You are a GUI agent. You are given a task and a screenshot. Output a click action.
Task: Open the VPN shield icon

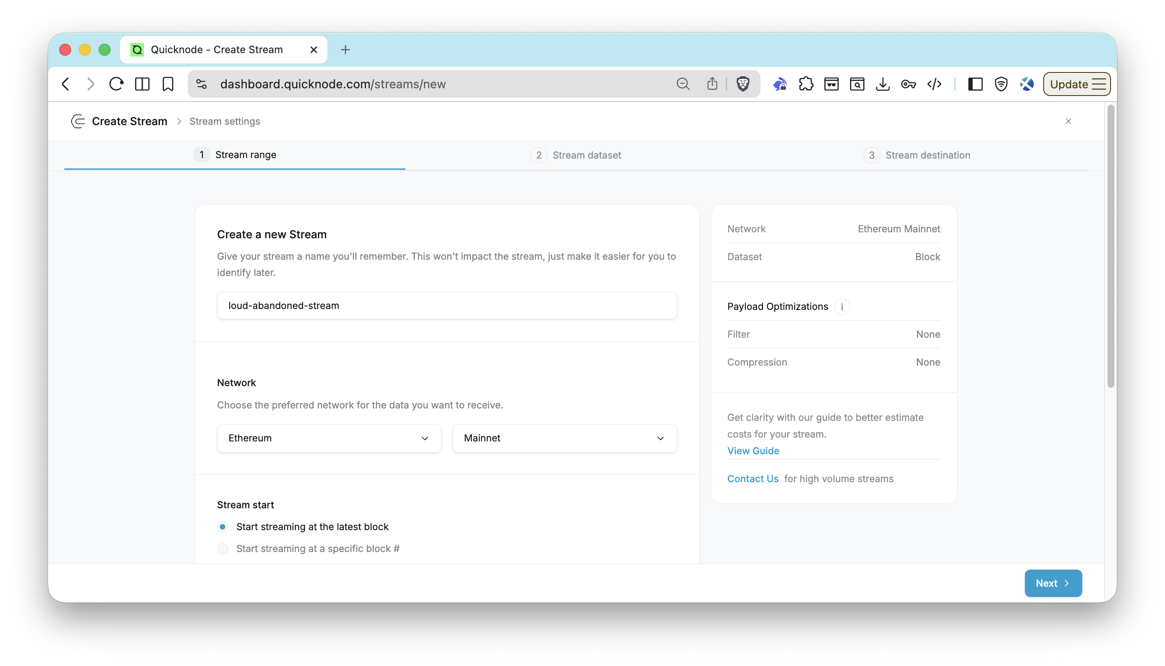tap(1001, 84)
